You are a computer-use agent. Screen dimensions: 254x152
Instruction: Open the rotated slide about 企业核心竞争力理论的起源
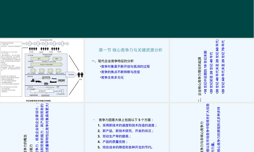(212, 71)
